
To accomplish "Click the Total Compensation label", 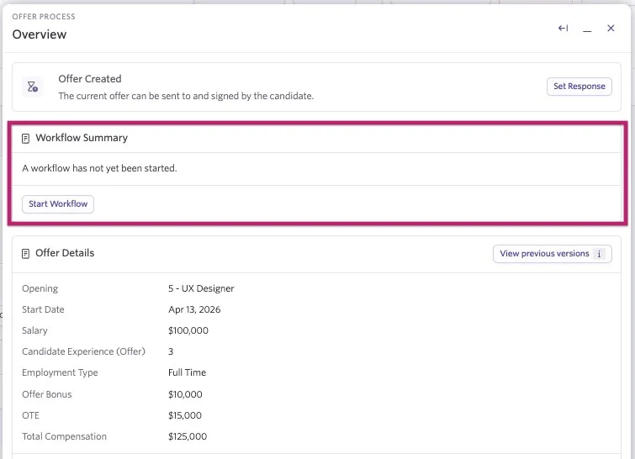I will (x=65, y=437).
